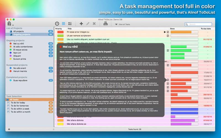Image resolution: width=221 pixels, height=138 pixels.
Task: Click the 29/10/15 due date cell
Action: [x=207, y=95]
